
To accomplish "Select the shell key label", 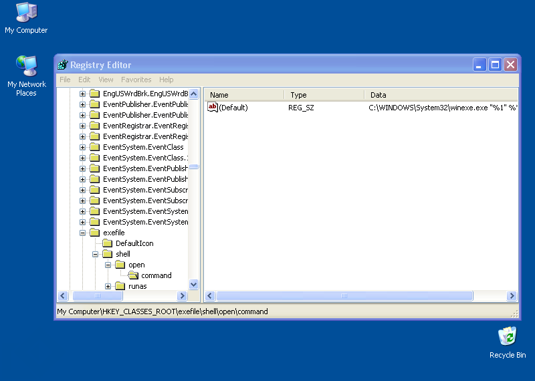I will pos(123,254).
